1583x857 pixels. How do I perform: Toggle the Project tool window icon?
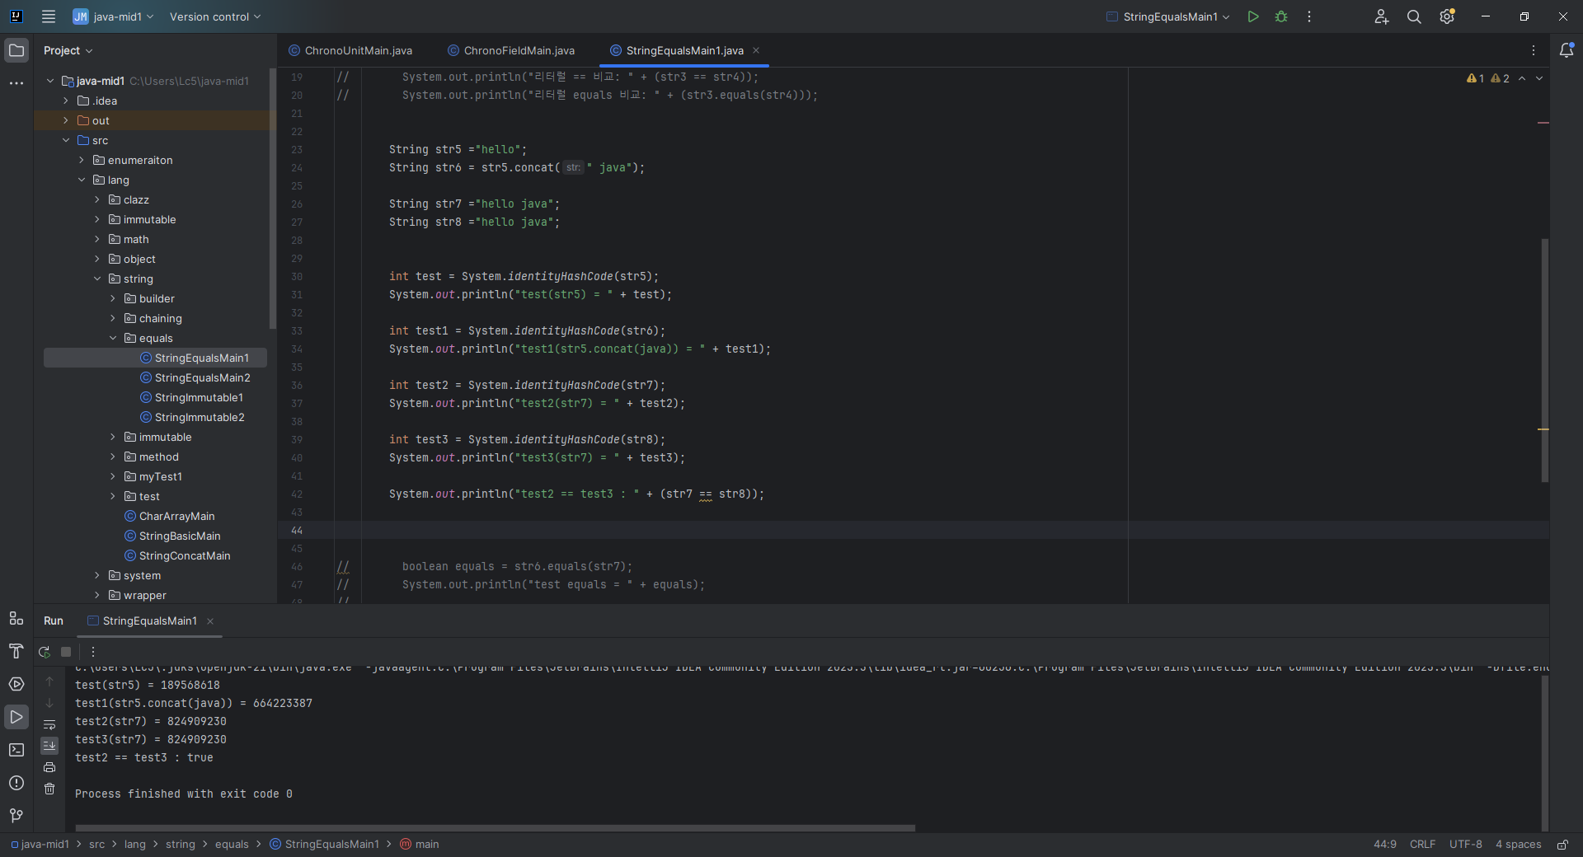(16, 50)
